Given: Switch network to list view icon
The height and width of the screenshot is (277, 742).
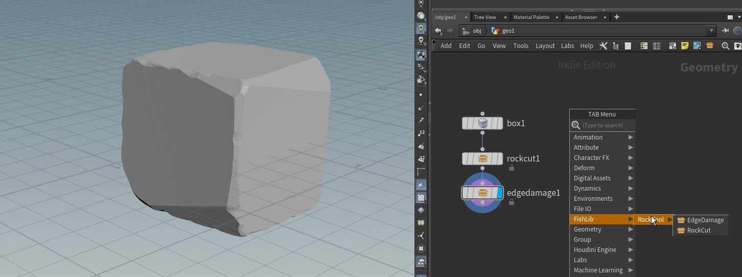Looking at the screenshot, I should pos(628,46).
